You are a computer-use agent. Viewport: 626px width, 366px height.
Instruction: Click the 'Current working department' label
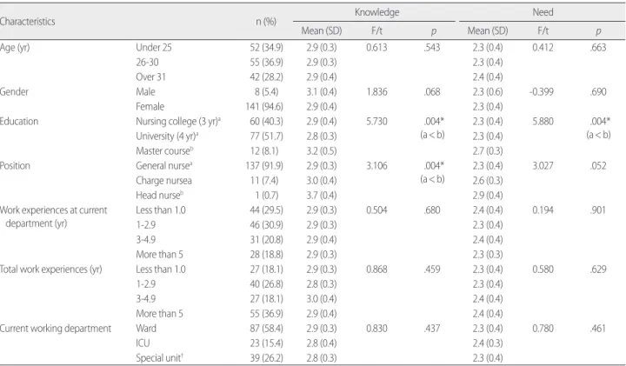56,329
